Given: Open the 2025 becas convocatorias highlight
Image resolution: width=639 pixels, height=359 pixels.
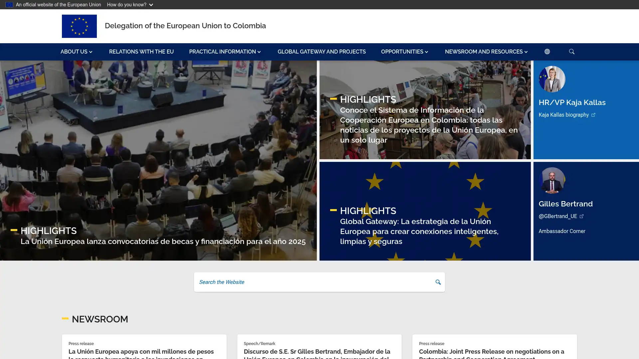Looking at the screenshot, I should [x=163, y=242].
